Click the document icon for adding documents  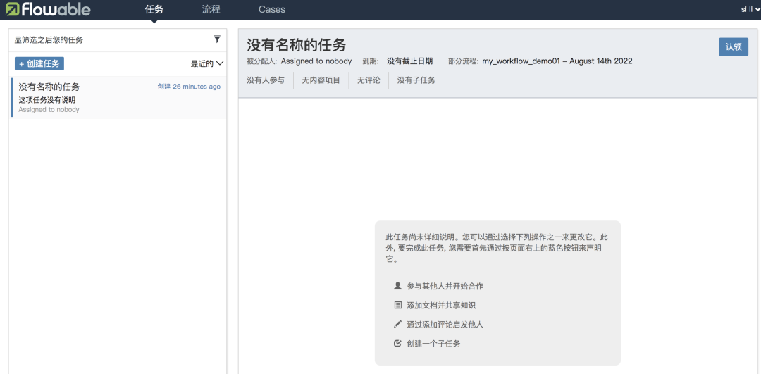coord(397,305)
